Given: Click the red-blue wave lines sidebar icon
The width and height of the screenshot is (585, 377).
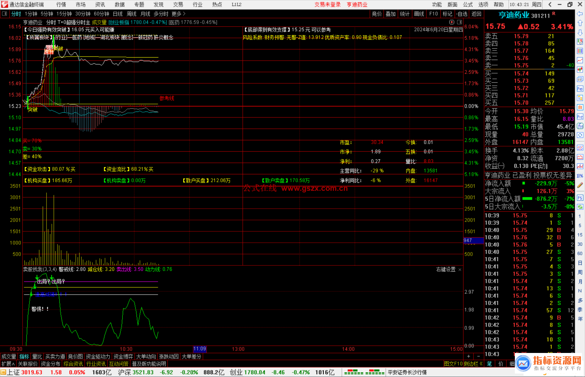Looking at the screenshot, I should click(x=580, y=148).
